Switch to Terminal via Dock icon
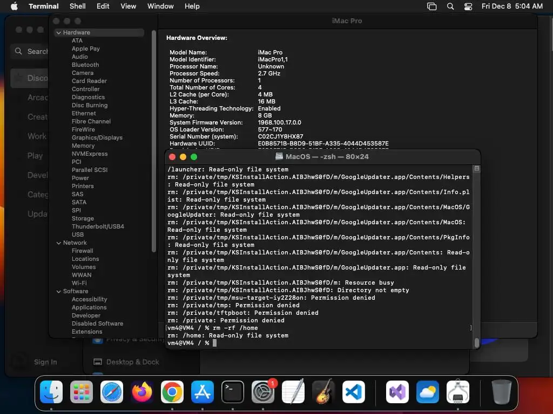 [233, 392]
